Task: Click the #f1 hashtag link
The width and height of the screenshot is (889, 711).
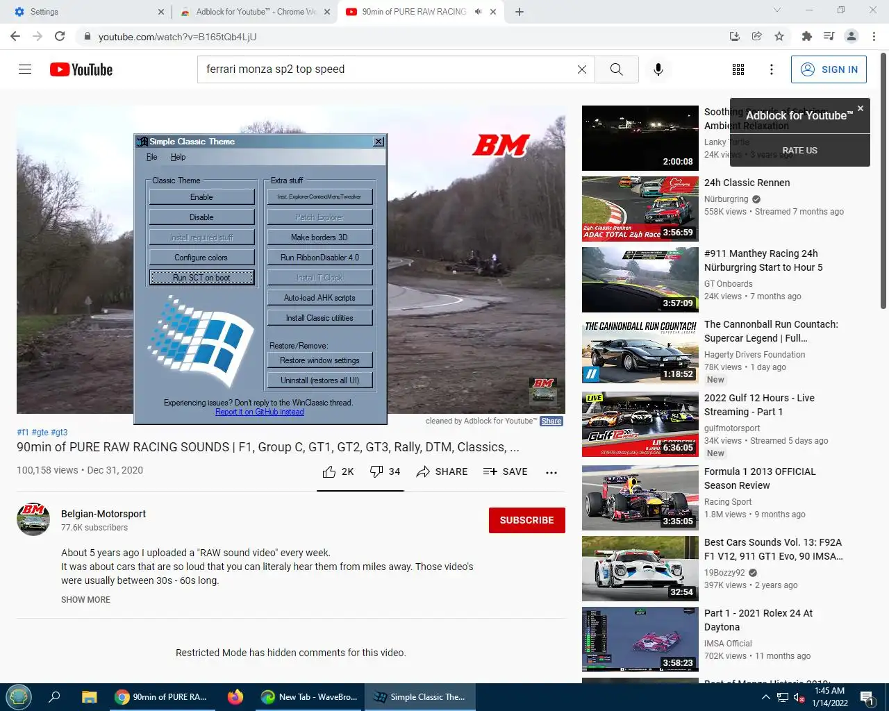Action: 23,432
